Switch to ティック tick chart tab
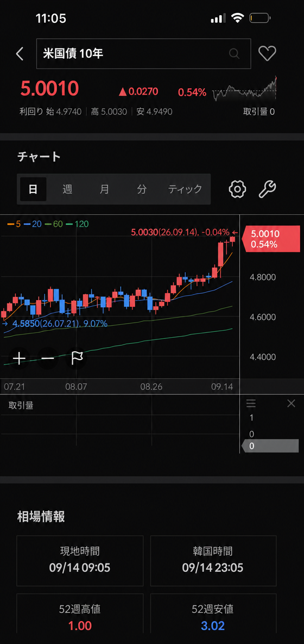The height and width of the screenshot is (644, 304). tap(185, 189)
